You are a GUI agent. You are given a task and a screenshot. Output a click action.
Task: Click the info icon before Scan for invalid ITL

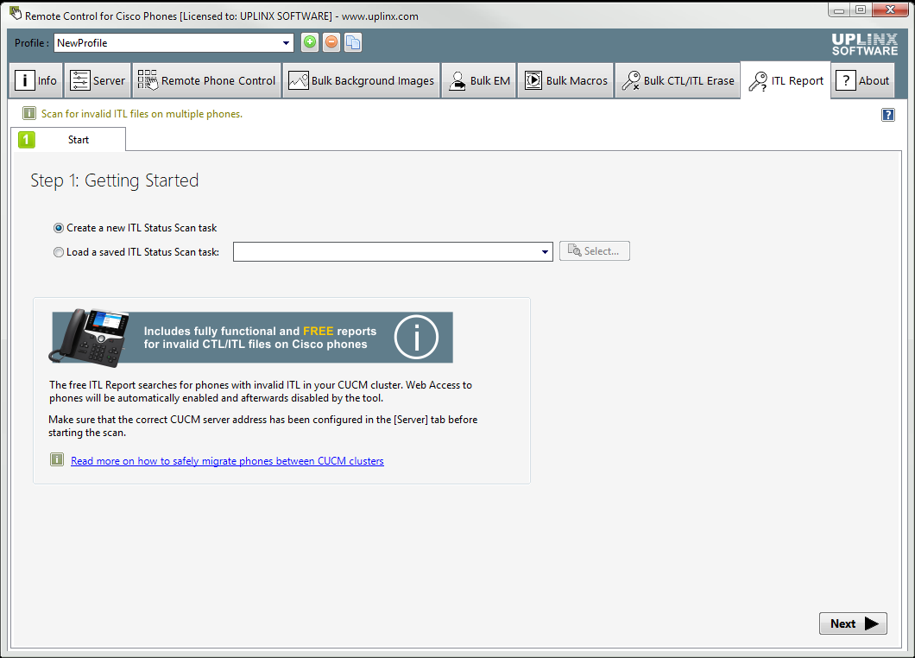pos(29,113)
